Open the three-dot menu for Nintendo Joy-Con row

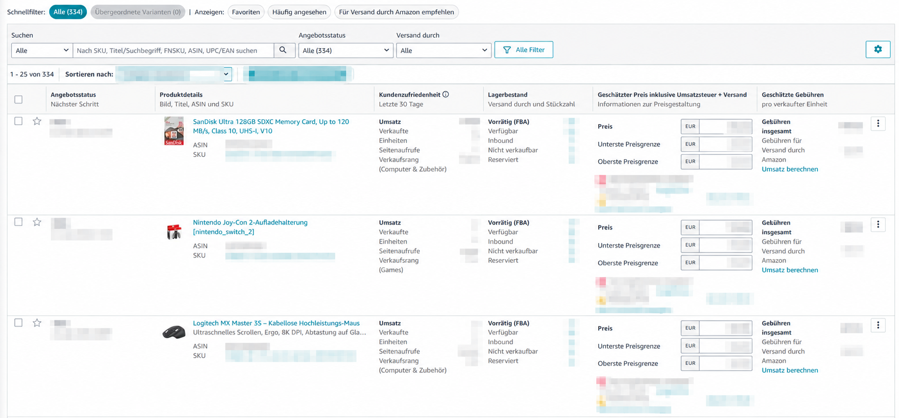tap(878, 224)
